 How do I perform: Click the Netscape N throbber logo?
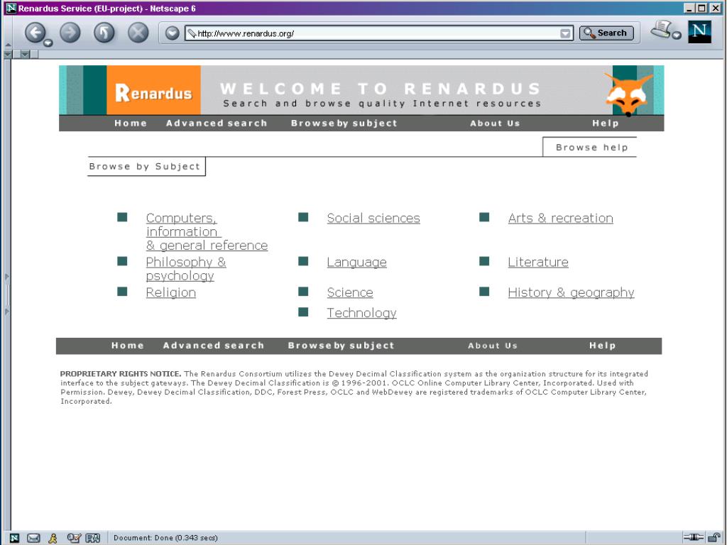point(699,32)
